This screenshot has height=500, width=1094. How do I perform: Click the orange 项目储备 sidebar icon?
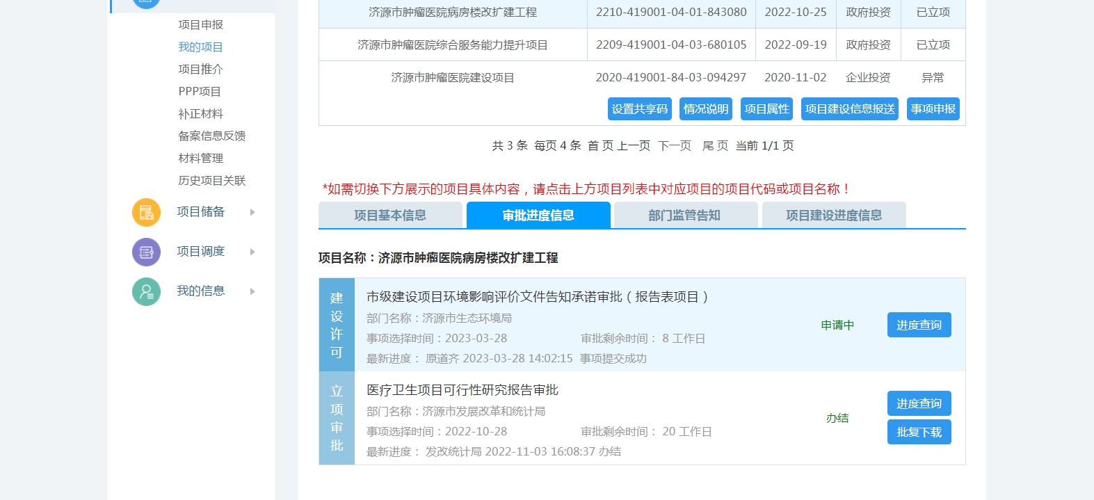coord(146,212)
